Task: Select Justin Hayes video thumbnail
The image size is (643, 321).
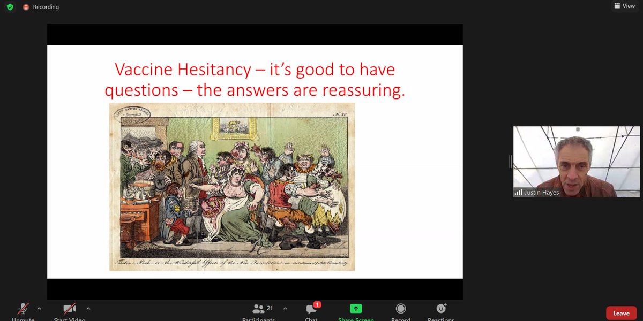Action: point(577,162)
